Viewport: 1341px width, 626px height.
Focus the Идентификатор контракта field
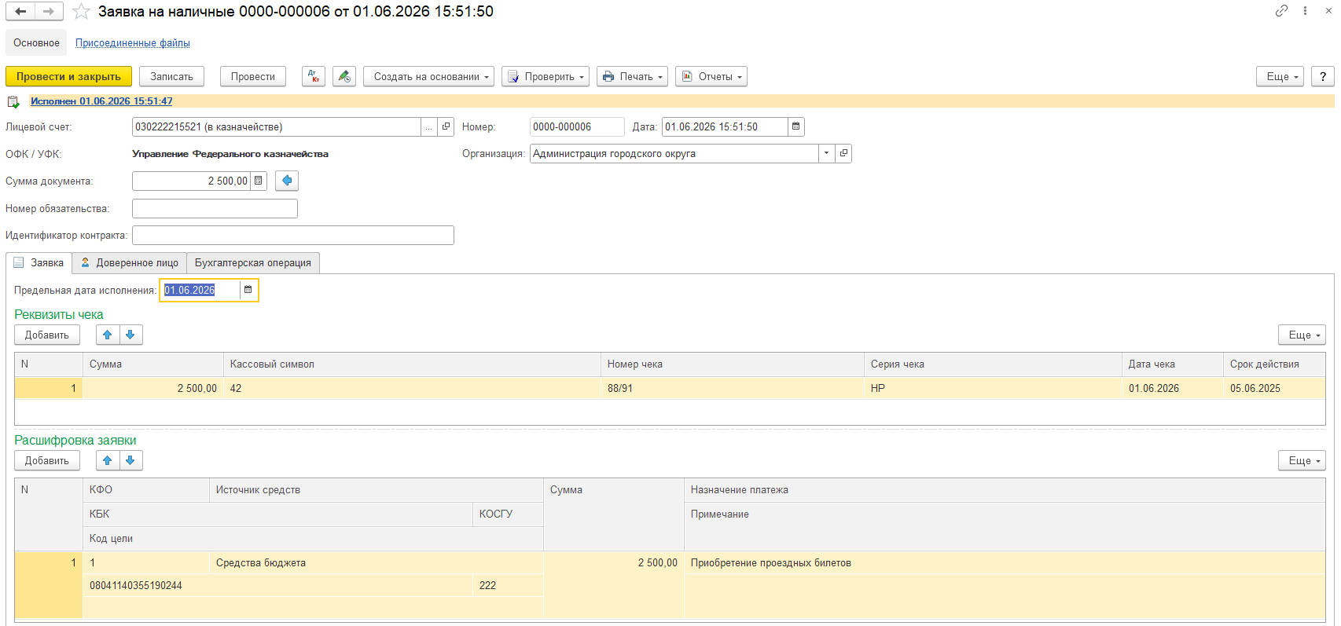[293, 235]
